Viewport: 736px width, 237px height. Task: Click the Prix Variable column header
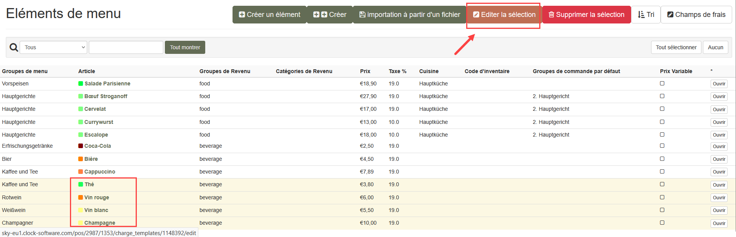[x=676, y=71]
